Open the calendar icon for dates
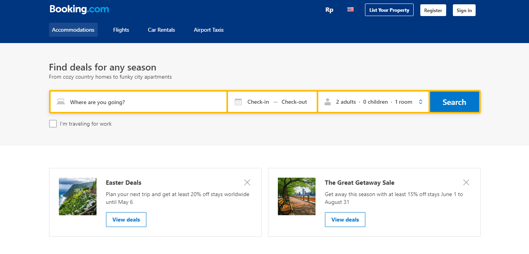Viewport: 529px width, 254px height. (238, 101)
